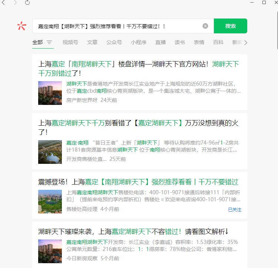The image size is (278, 268).
Task: Open article 上海嘉定湖畔天下千万别看错了
Action: [138, 128]
